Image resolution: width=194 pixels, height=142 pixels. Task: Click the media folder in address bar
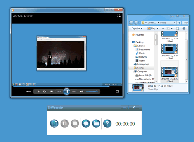[163, 23]
